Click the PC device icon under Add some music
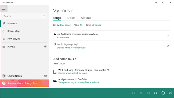The image size is (174, 98). click(55, 72)
